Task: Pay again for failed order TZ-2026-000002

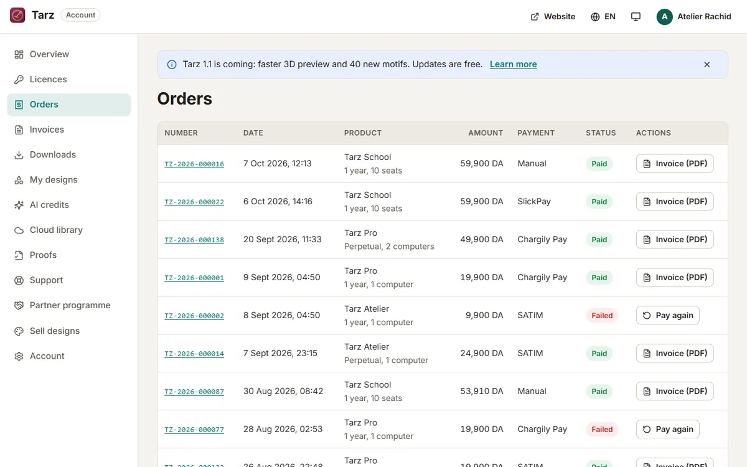Action: (668, 316)
